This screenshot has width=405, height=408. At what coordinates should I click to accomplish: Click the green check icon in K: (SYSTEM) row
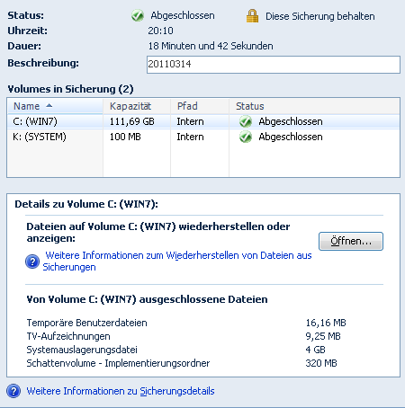coord(246,137)
